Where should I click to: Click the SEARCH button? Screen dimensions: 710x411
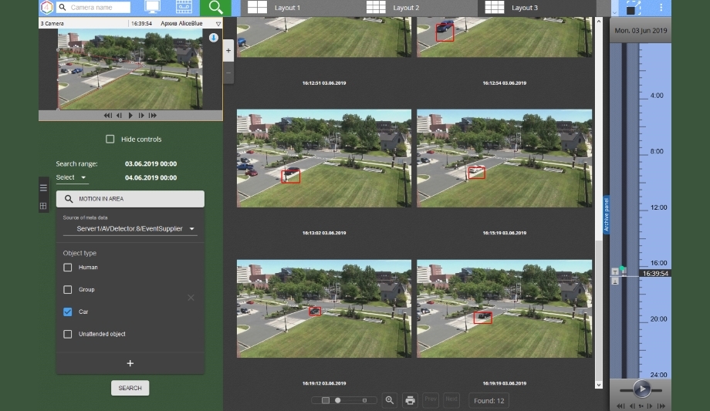click(x=130, y=388)
